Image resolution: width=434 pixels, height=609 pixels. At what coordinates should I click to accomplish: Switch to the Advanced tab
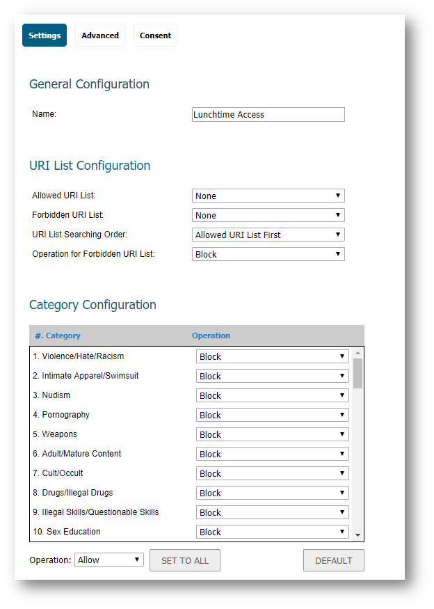[100, 35]
